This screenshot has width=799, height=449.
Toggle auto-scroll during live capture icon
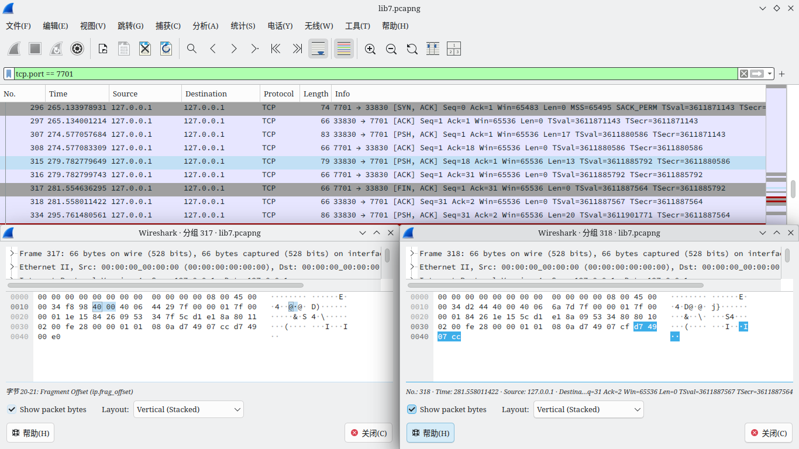coord(318,49)
